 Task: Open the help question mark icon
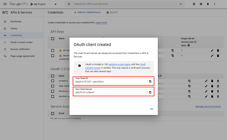point(201,4)
